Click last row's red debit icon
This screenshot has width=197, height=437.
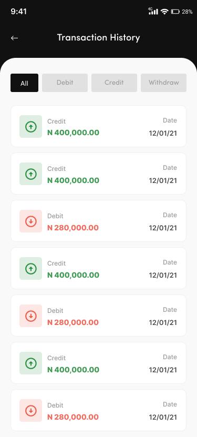(30, 411)
